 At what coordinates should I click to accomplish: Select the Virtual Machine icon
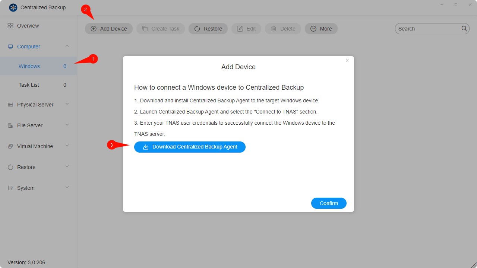pos(10,146)
